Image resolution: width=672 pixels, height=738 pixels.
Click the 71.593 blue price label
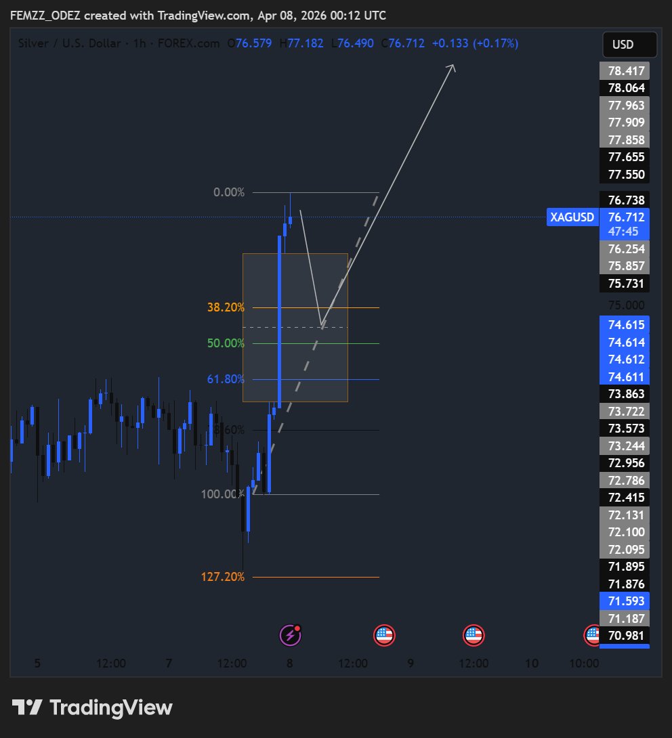tap(625, 601)
